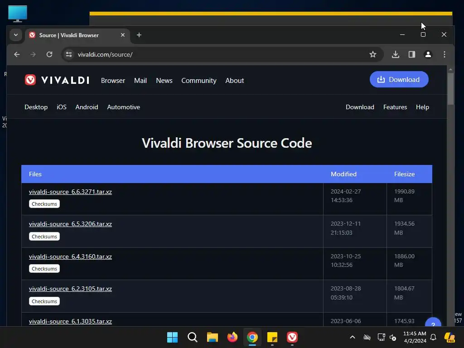Go back to the previous page
The image size is (464, 348).
coord(17,54)
